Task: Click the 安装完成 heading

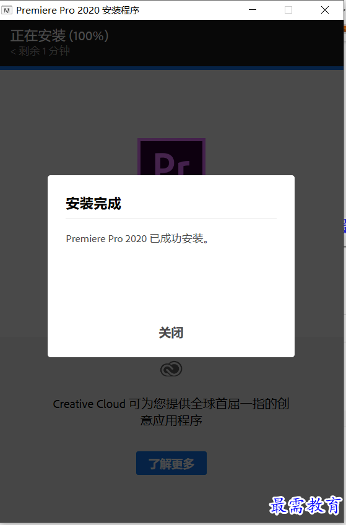Action: coord(93,204)
